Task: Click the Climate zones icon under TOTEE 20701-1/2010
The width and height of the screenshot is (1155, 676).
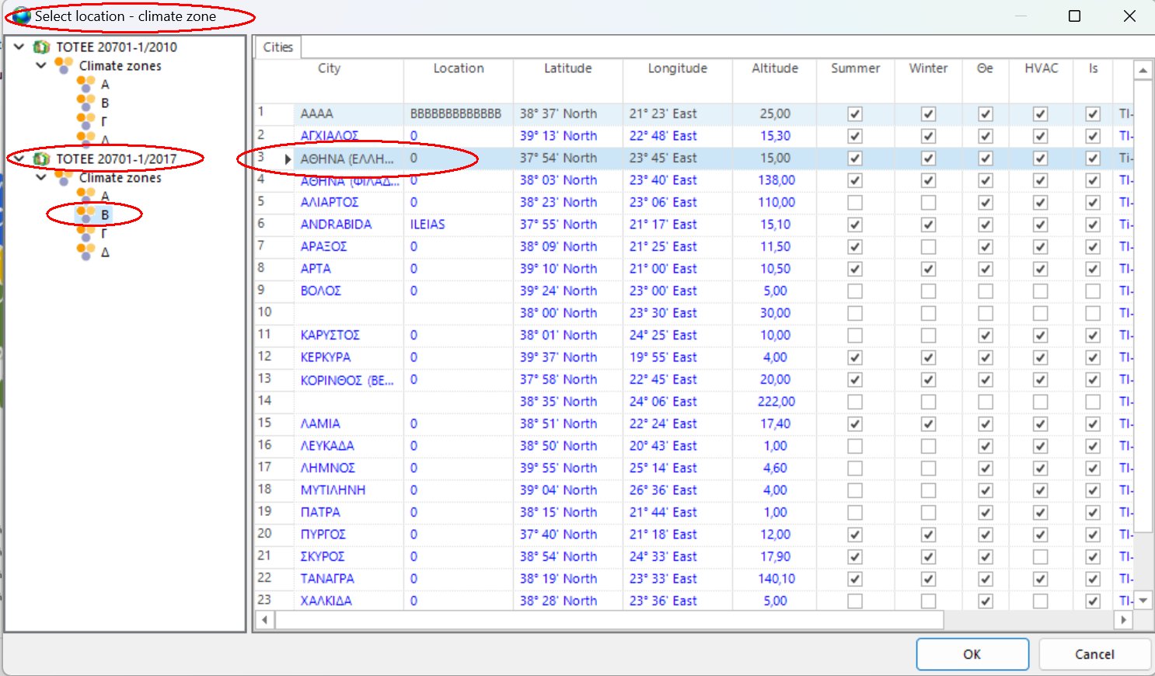Action: [x=64, y=66]
